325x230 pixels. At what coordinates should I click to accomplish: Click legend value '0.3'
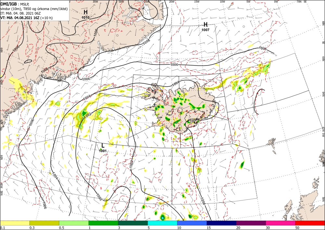point(32,228)
